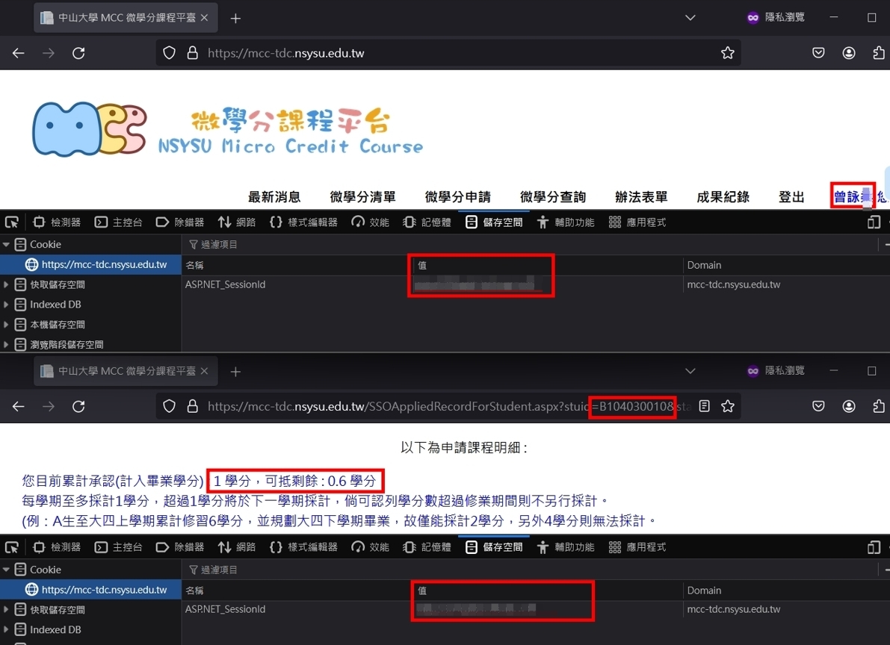Expand 瀏覽階段儲存空間 in upper devtools
The width and height of the screenshot is (890, 645).
(x=6, y=344)
